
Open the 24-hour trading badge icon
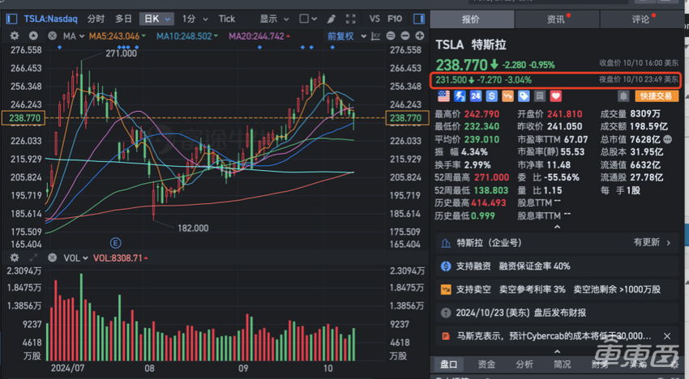tap(476, 96)
